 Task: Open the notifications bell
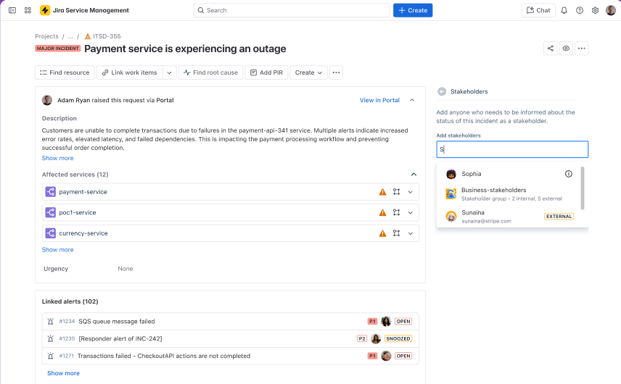pos(564,10)
